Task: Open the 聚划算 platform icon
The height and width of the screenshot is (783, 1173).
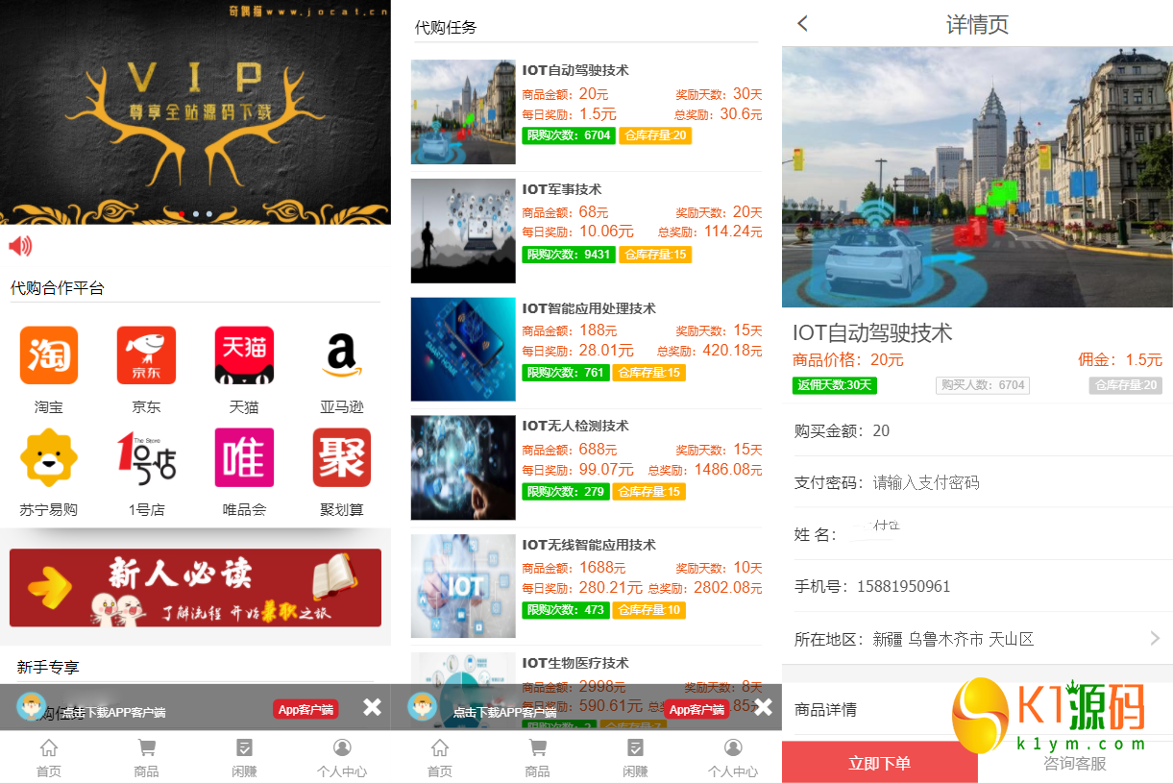Action: coord(342,458)
